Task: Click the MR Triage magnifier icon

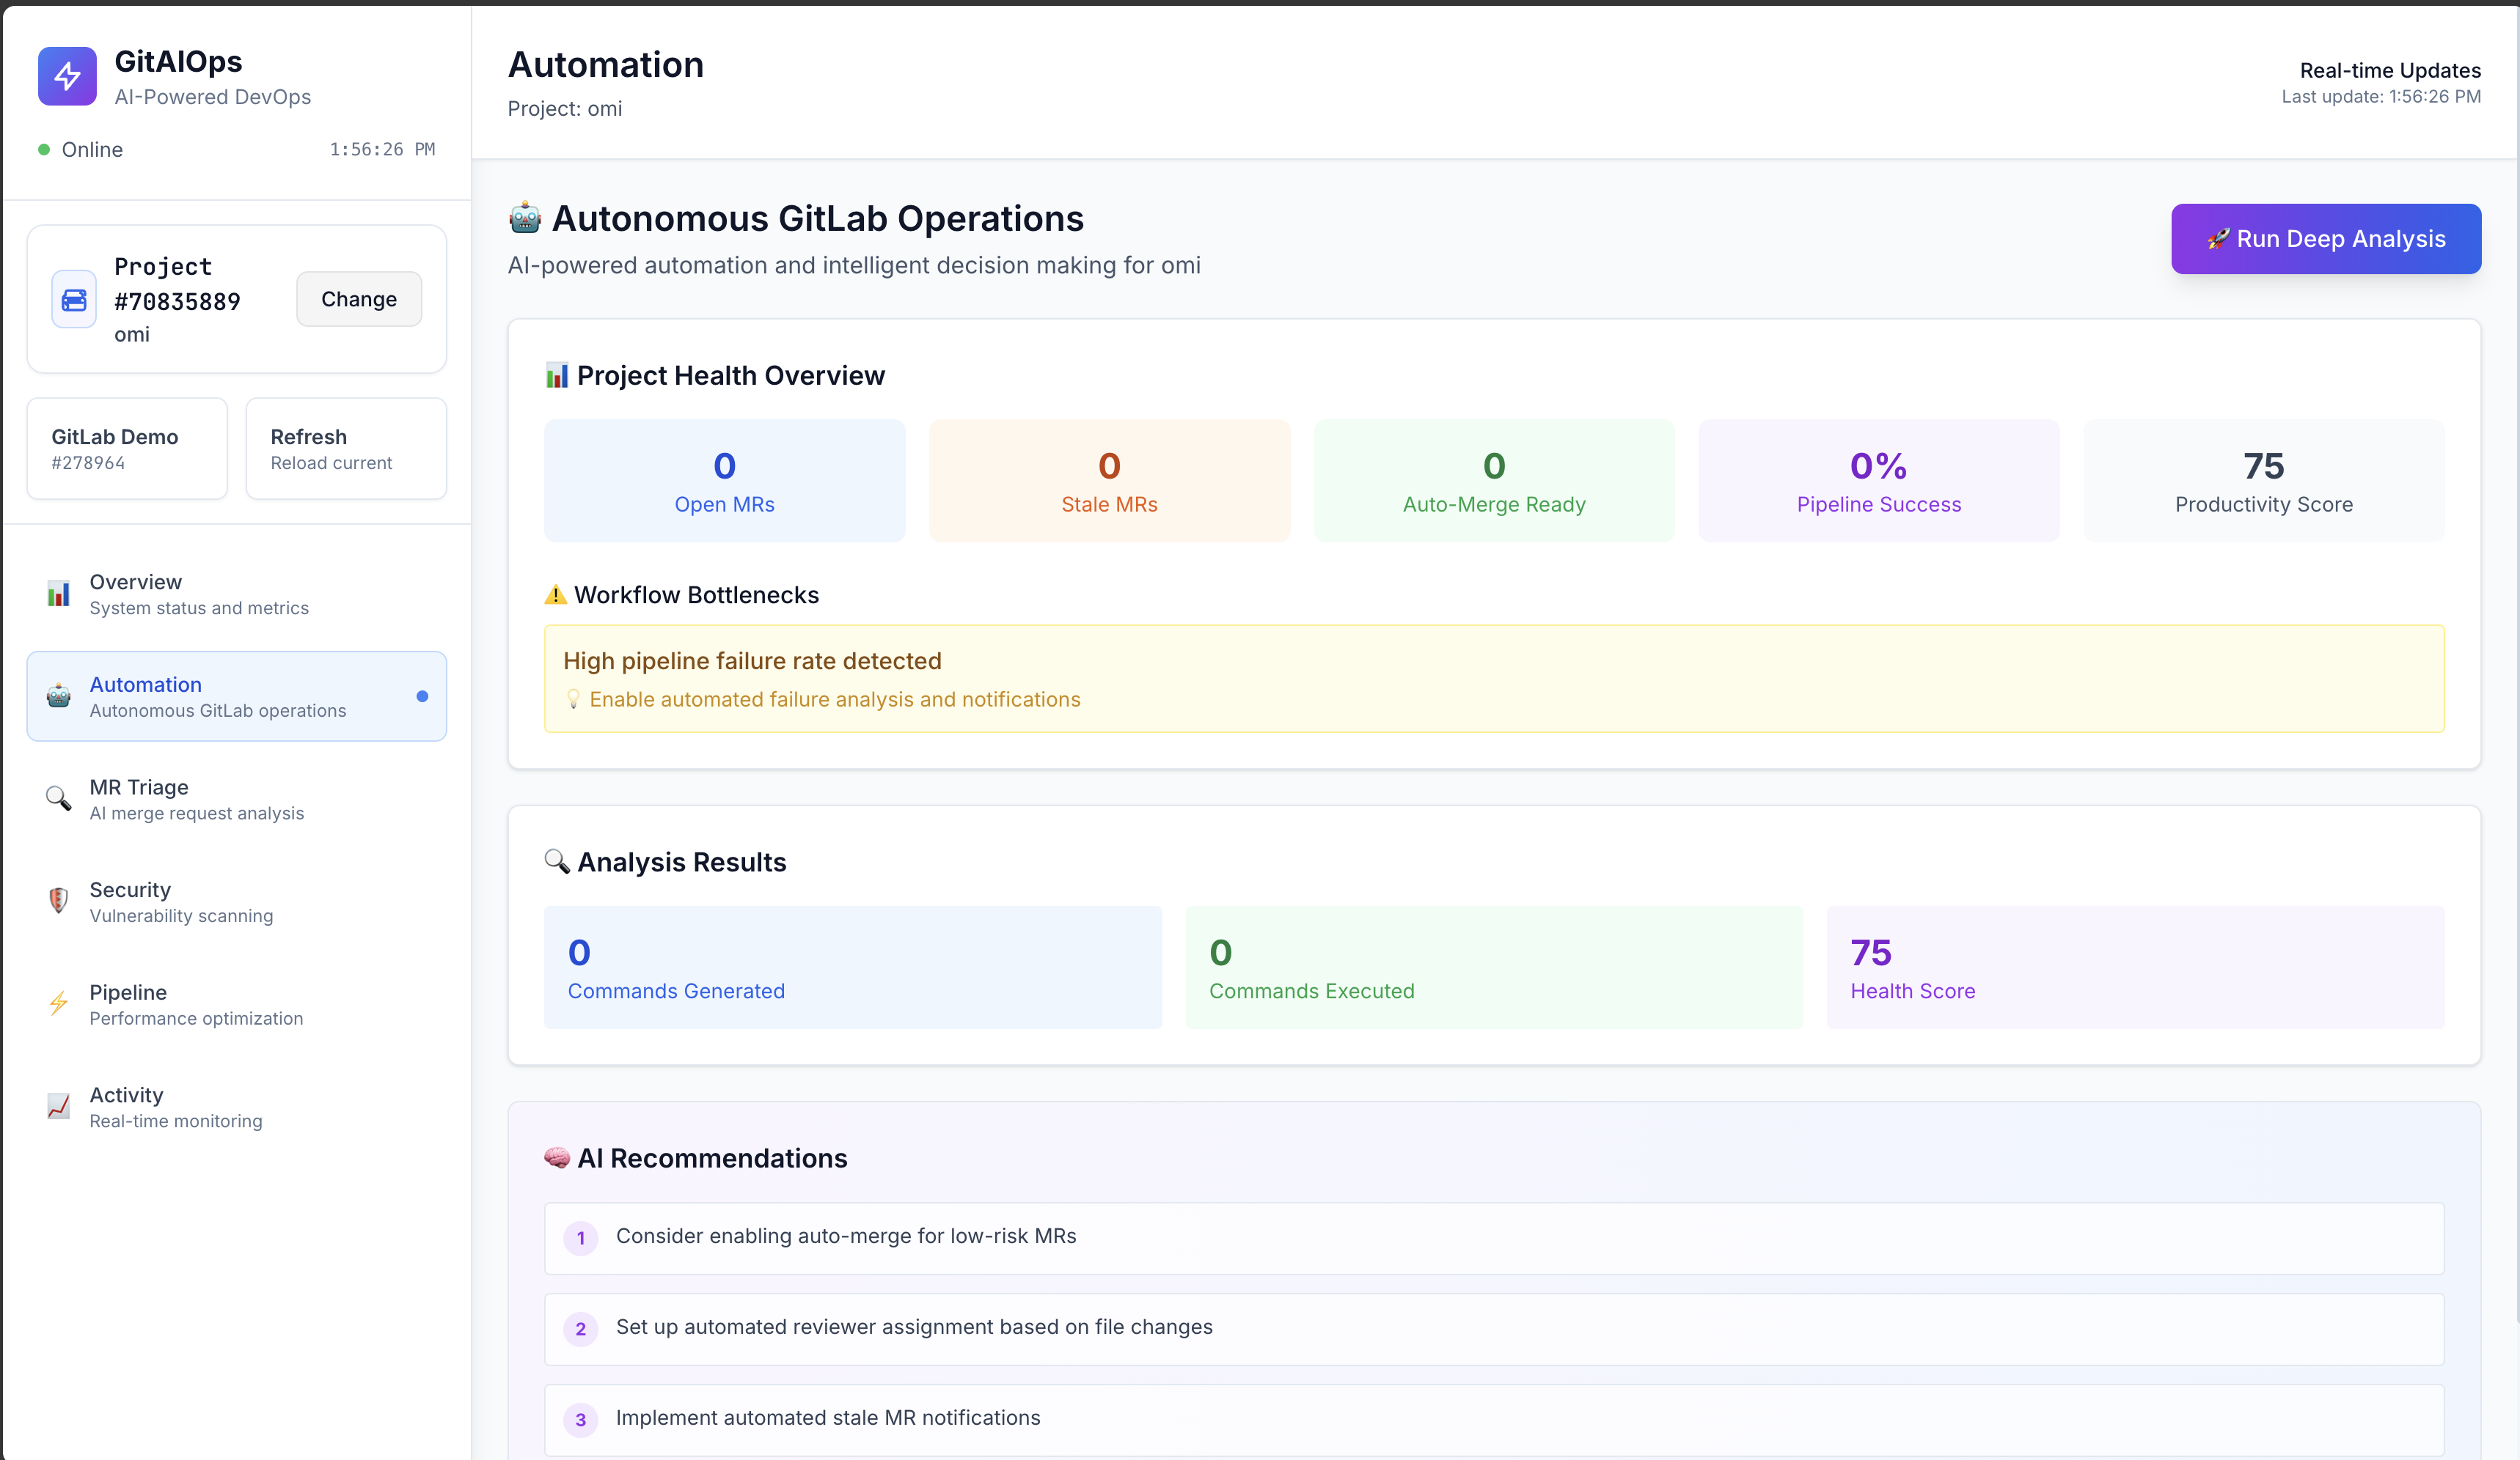Action: [59, 798]
